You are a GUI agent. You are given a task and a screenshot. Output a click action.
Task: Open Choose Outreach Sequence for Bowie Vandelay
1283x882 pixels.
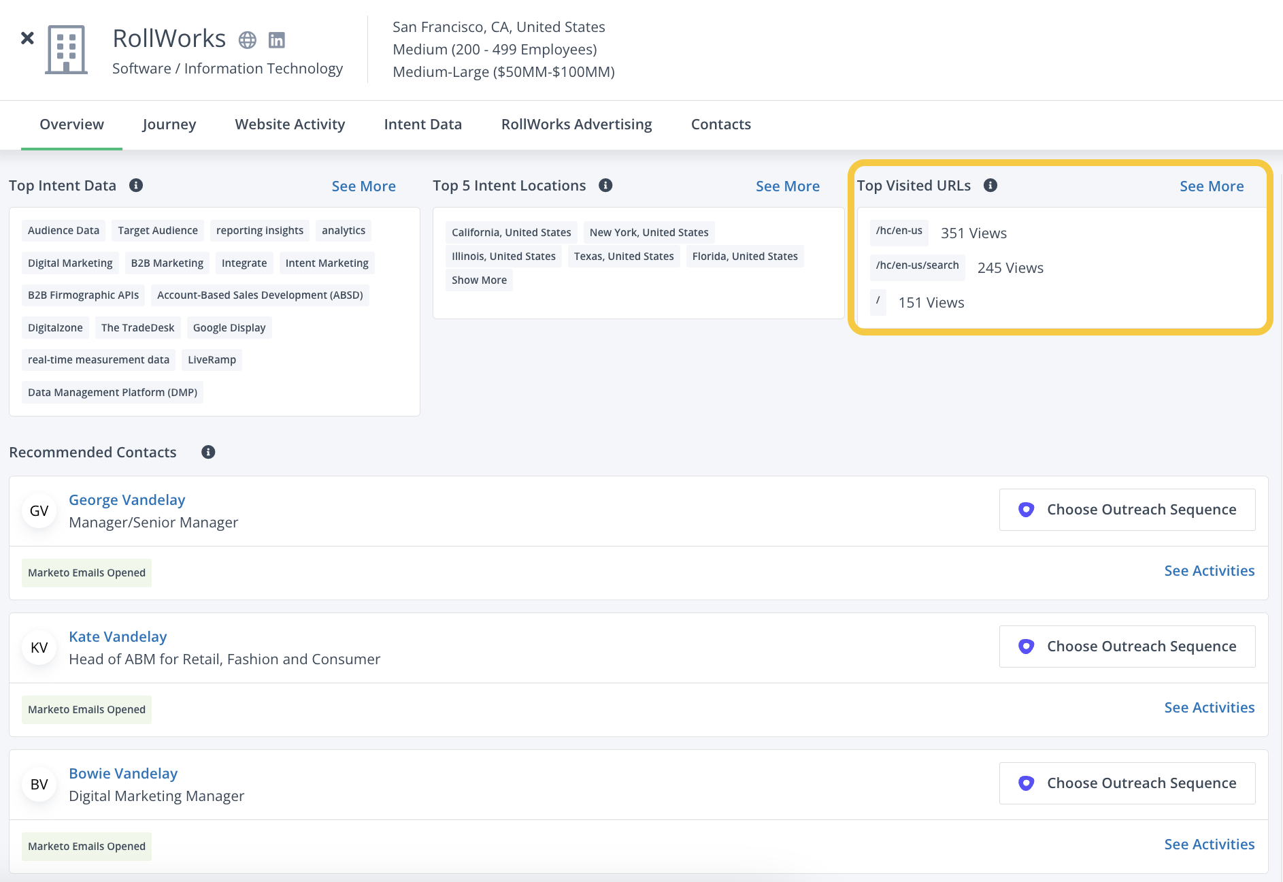[x=1127, y=783]
